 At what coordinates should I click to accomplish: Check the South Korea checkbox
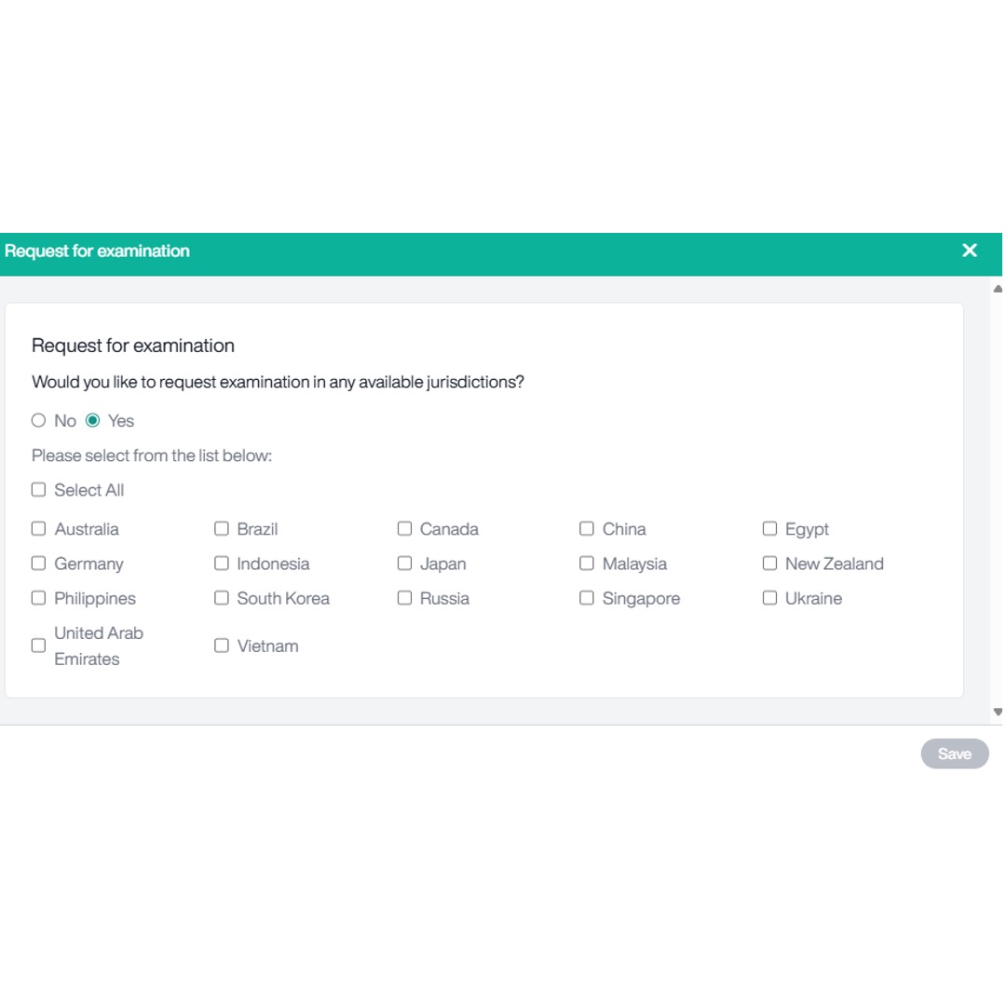[x=222, y=598]
